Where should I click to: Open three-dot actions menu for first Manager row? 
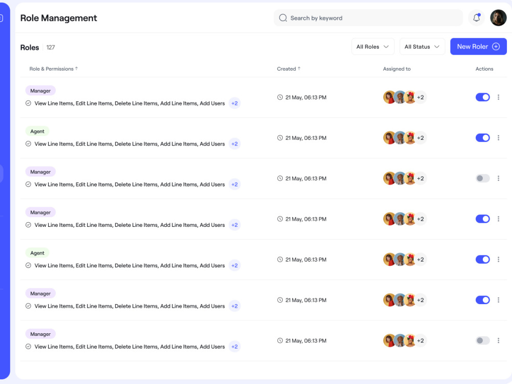(x=498, y=97)
